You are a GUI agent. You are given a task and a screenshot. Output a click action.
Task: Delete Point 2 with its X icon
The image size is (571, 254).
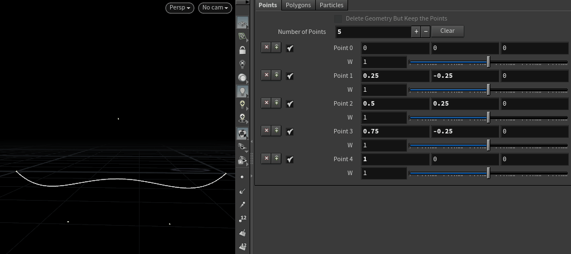tap(266, 103)
